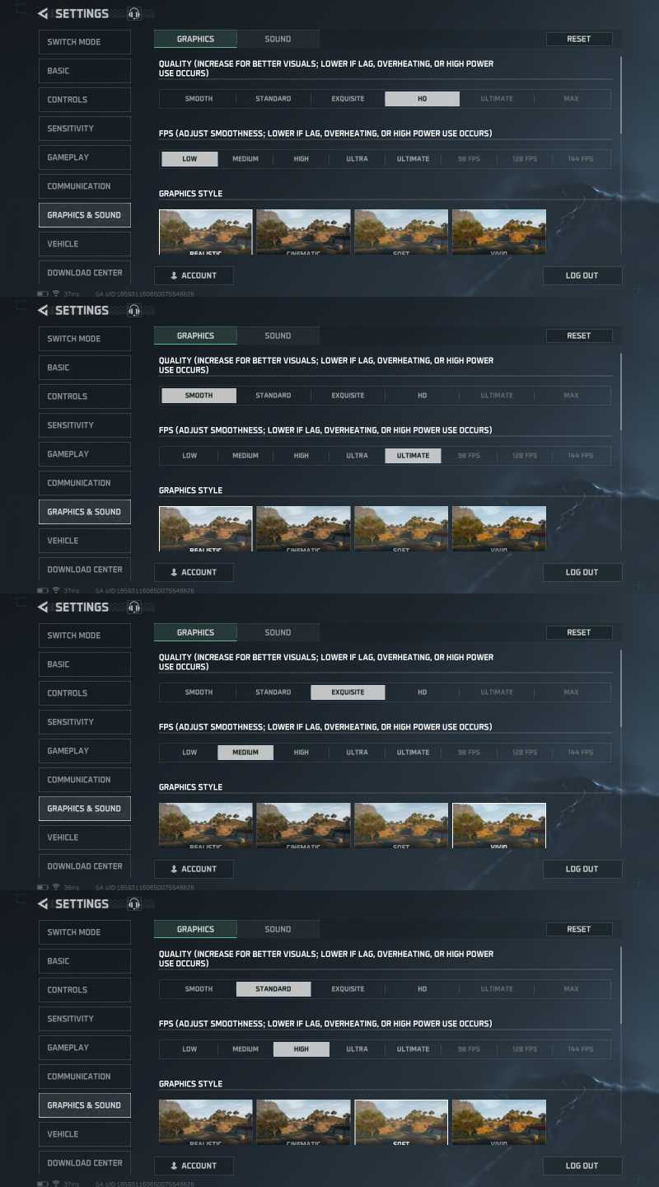This screenshot has height=1187, width=659.
Task: Click headset icon on screen with Smooth quality selected
Action: pyautogui.click(x=134, y=310)
